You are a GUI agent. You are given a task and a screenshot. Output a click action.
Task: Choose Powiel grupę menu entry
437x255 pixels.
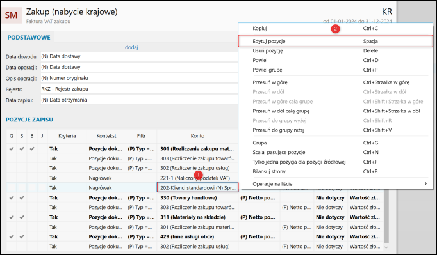[335, 70]
